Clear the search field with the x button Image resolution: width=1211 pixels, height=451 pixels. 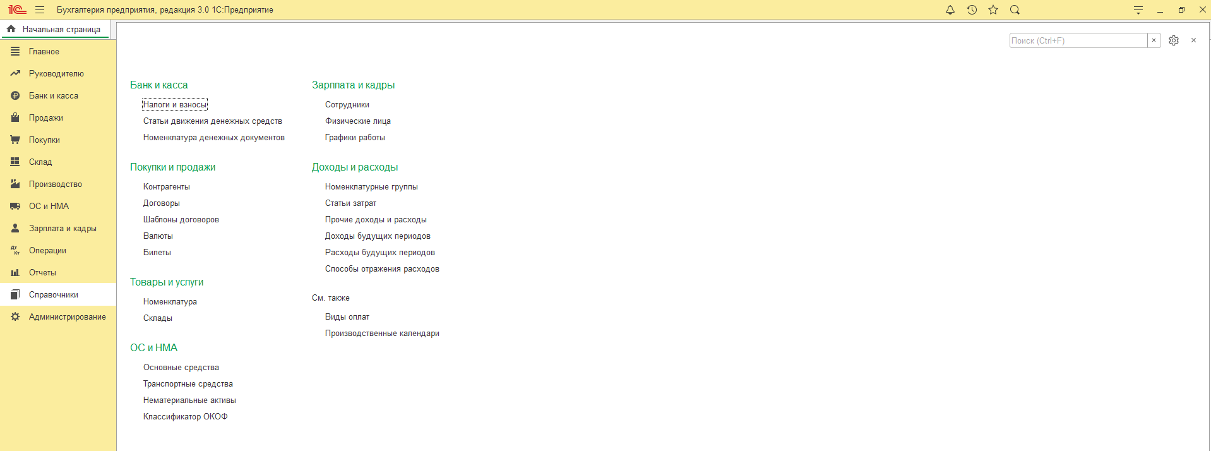point(1154,40)
